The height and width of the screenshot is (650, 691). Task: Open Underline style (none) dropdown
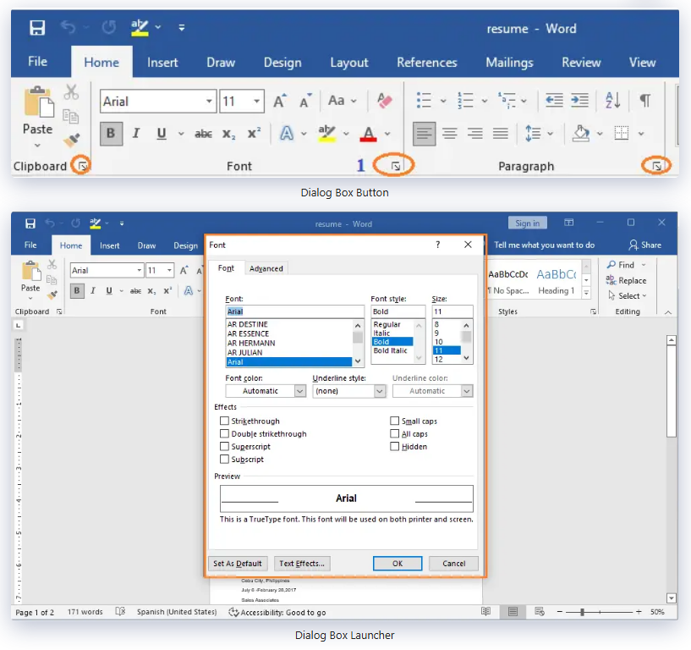[380, 391]
